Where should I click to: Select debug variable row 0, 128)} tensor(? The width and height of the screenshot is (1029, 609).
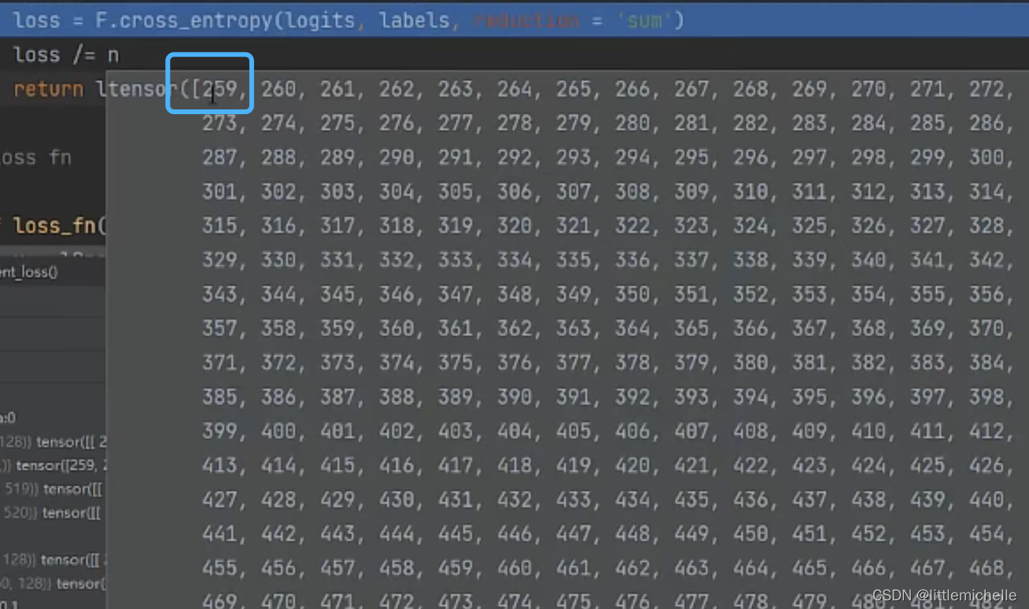click(x=53, y=583)
